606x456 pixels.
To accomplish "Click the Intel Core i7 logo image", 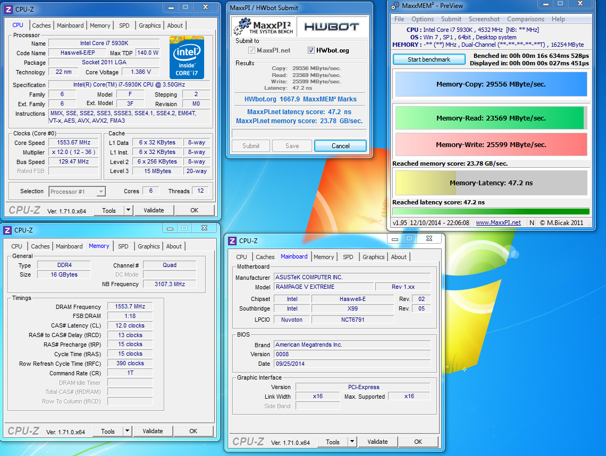I will coord(187,57).
